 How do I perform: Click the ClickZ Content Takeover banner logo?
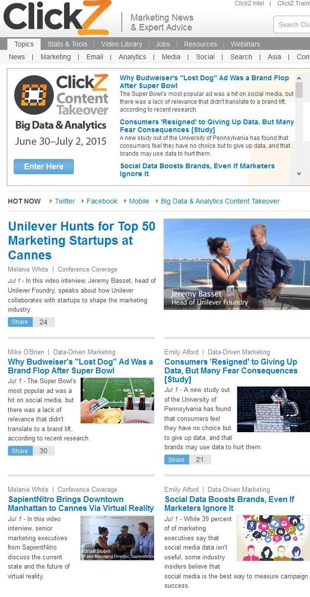pyautogui.click(x=61, y=96)
